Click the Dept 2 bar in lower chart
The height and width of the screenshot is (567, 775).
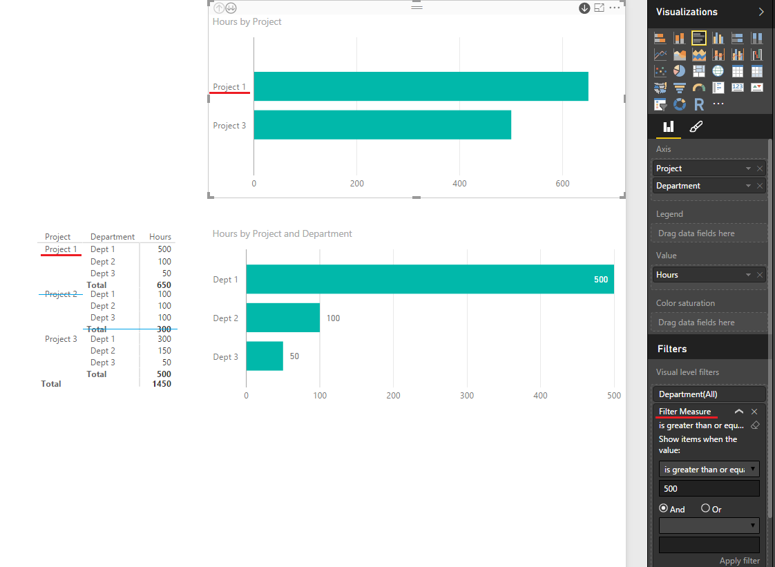click(x=283, y=318)
